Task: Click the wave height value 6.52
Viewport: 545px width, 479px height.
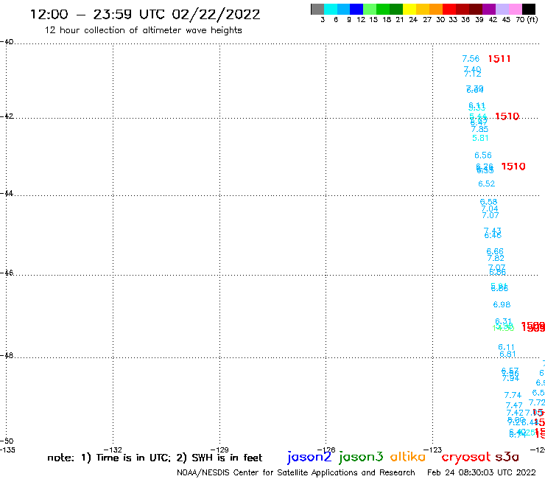Action: (x=487, y=183)
